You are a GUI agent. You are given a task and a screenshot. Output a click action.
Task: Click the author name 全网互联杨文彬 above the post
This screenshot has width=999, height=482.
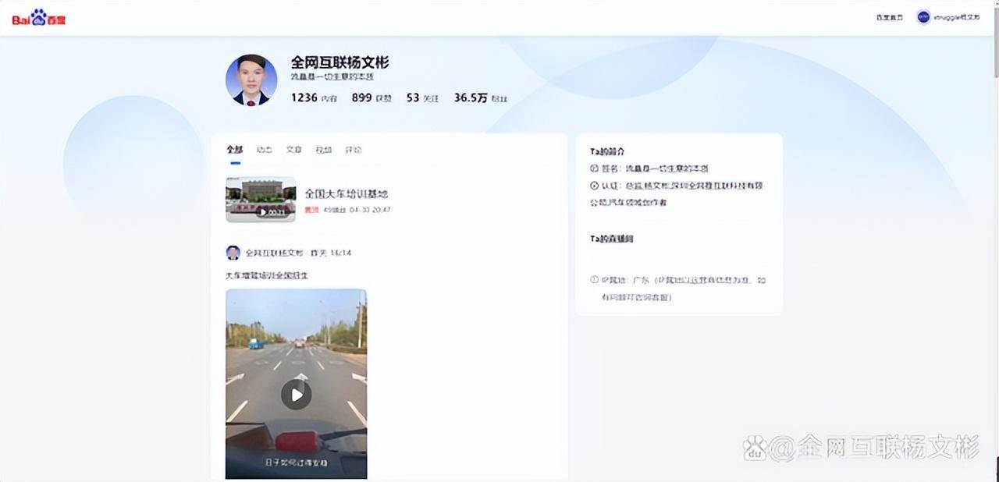click(x=274, y=253)
